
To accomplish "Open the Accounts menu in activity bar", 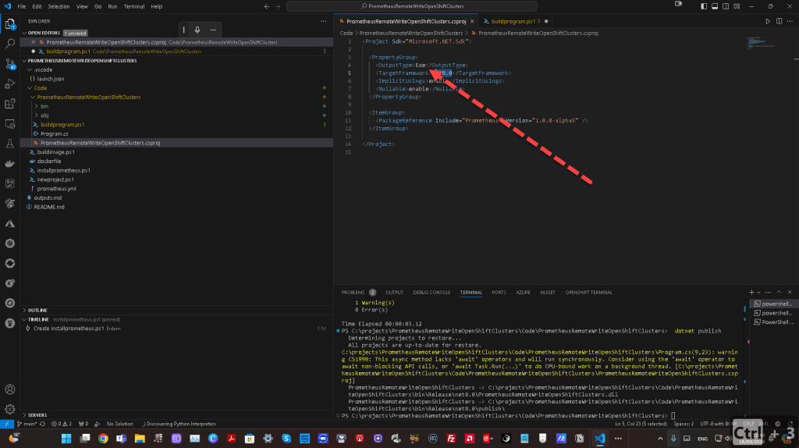I will coord(9,389).
